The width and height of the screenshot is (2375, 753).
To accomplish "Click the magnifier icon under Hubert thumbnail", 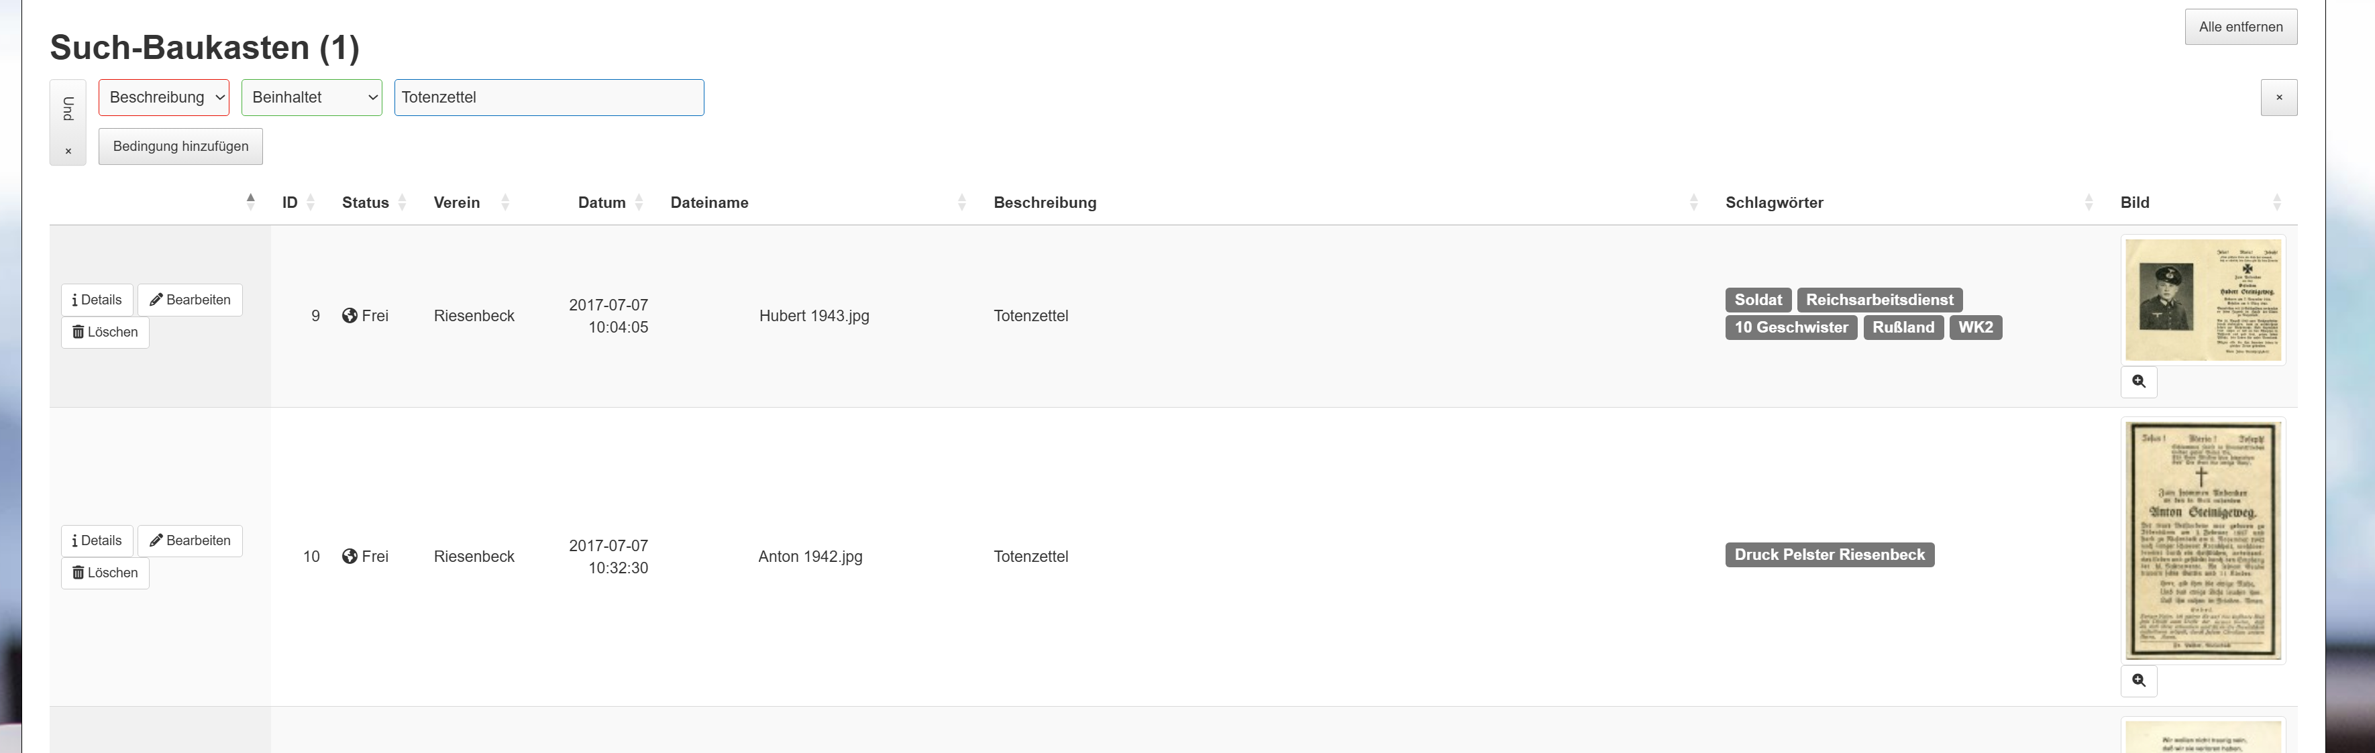I will click(2138, 382).
